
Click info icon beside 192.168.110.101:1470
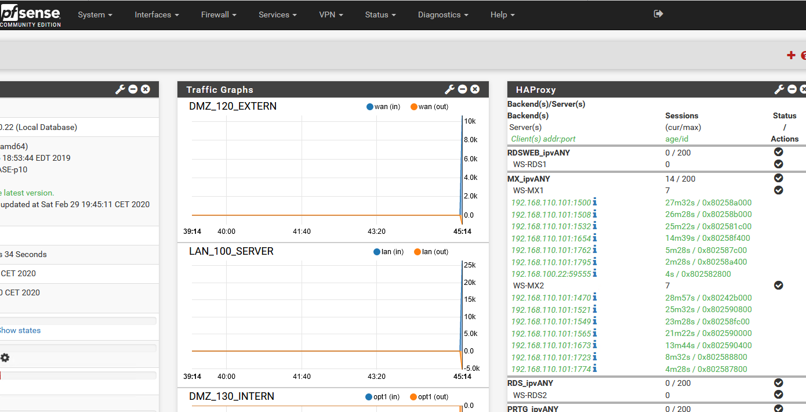coord(594,297)
